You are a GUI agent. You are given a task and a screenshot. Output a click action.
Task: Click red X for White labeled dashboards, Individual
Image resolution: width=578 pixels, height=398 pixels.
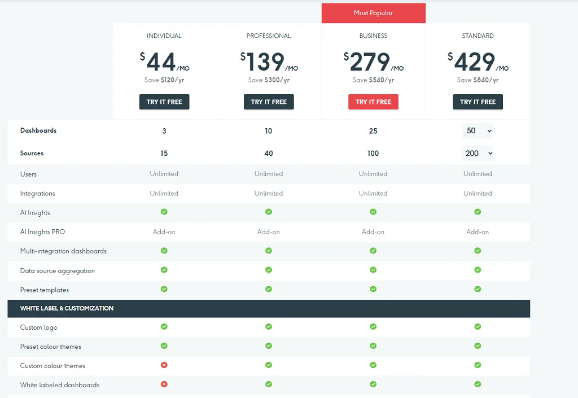[164, 384]
